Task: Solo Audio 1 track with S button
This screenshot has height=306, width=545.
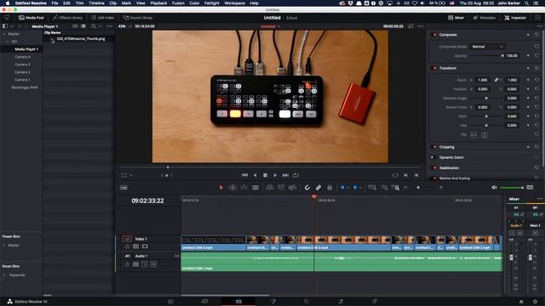Action: point(145,264)
